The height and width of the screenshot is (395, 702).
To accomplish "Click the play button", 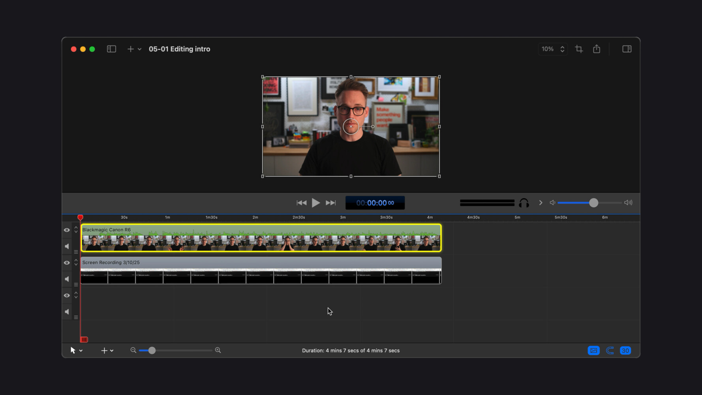I will coord(316,203).
